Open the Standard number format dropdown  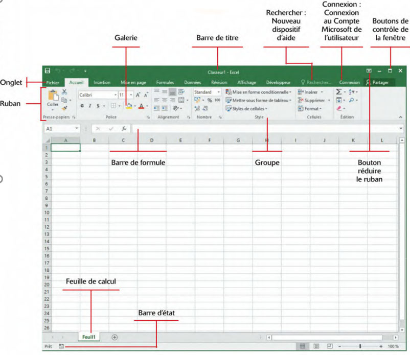219,92
